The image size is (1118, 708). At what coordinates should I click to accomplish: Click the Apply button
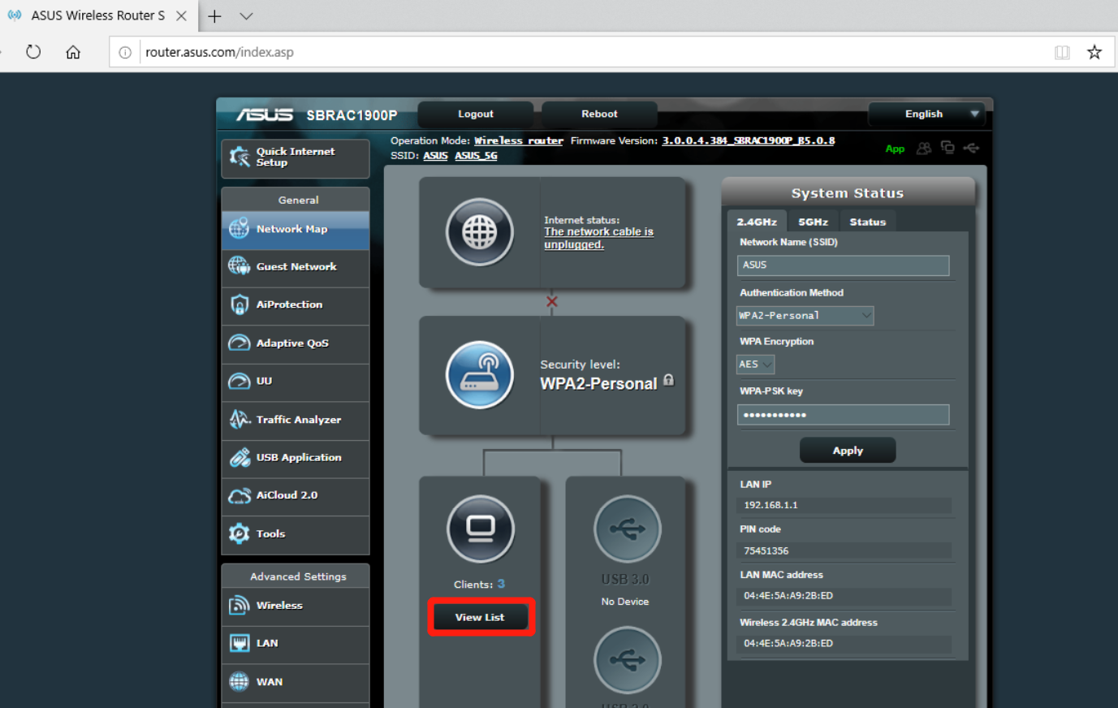pos(848,450)
